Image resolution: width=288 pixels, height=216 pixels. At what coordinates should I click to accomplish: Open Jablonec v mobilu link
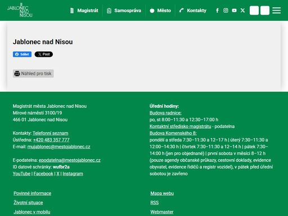32,212
